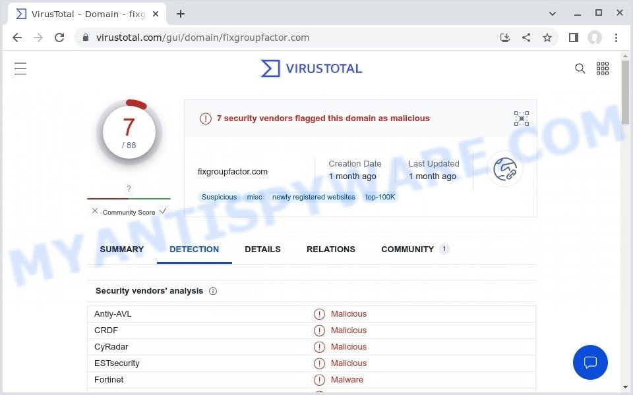
Task: Vote malicious with Community Score X
Action: point(95,211)
